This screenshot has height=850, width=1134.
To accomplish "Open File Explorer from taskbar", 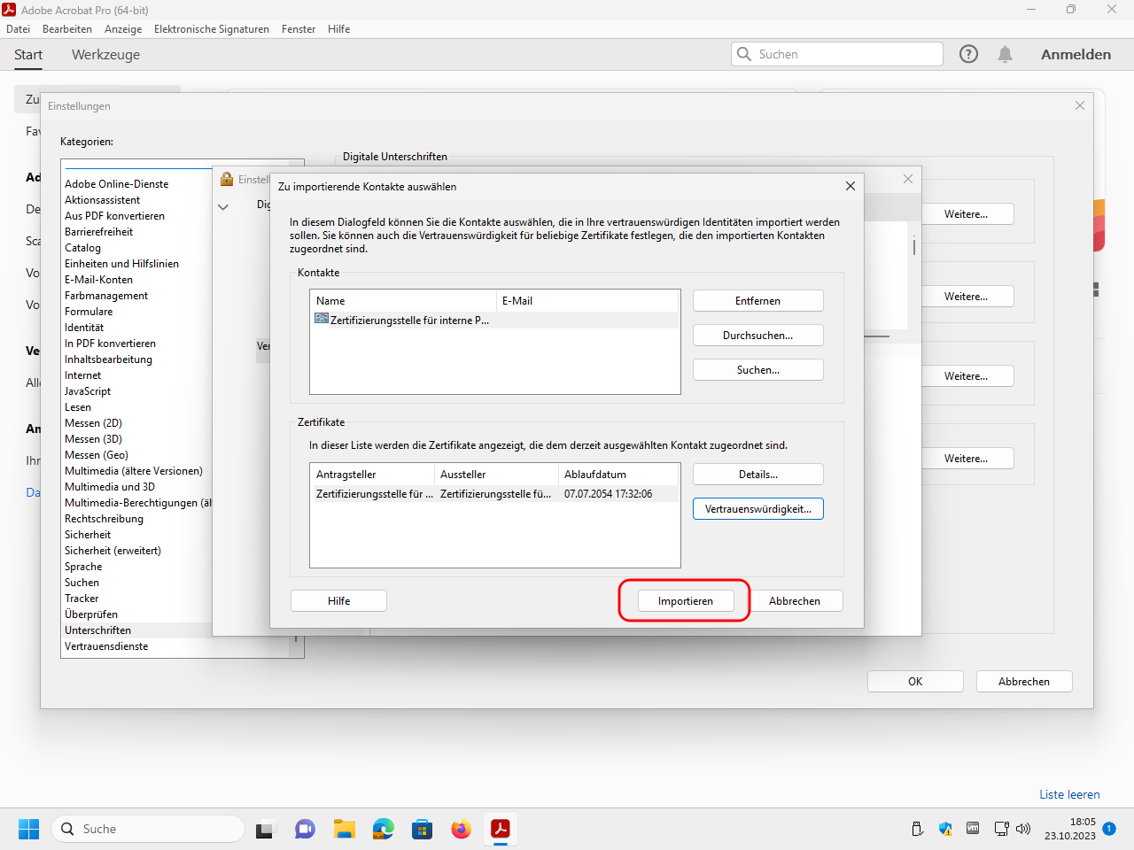I will click(344, 829).
